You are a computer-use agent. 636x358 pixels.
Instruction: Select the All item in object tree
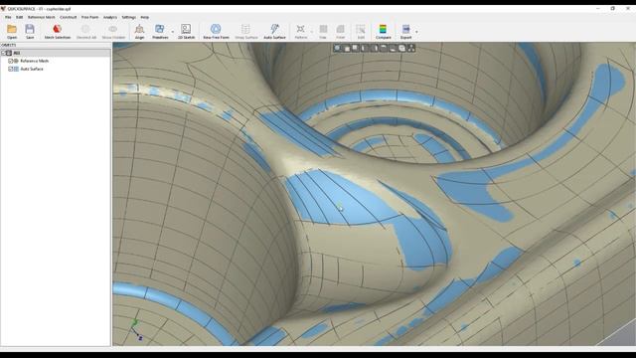coord(16,53)
